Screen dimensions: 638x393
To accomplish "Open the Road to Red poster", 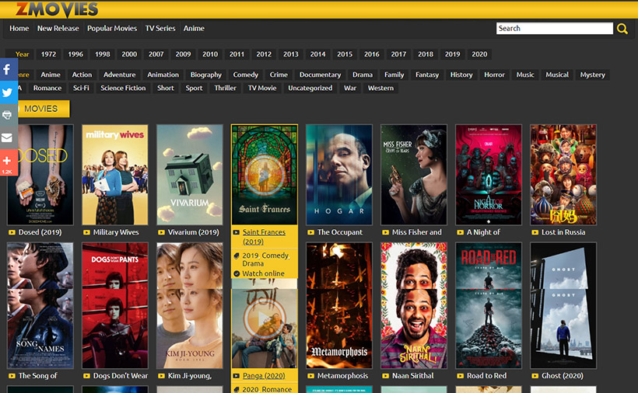I will [x=489, y=305].
